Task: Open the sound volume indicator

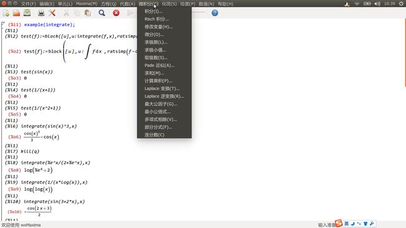Action: 377,4
